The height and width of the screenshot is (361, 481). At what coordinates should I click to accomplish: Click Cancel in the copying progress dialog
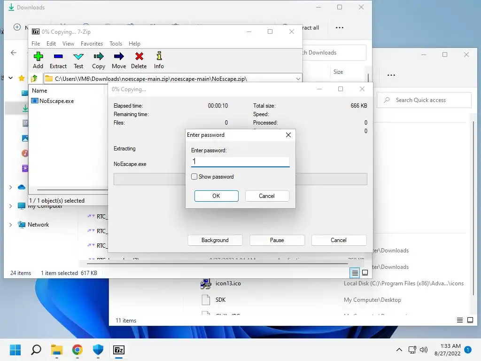tap(339, 240)
